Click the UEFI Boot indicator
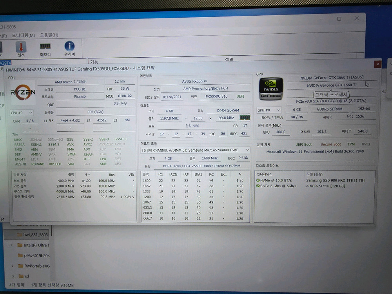The width and height of the screenshot is (392, 294). click(x=303, y=144)
